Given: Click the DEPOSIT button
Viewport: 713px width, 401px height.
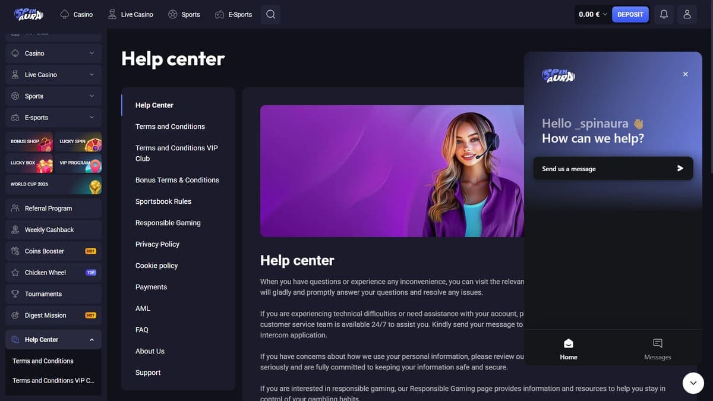Looking at the screenshot, I should 630,14.
